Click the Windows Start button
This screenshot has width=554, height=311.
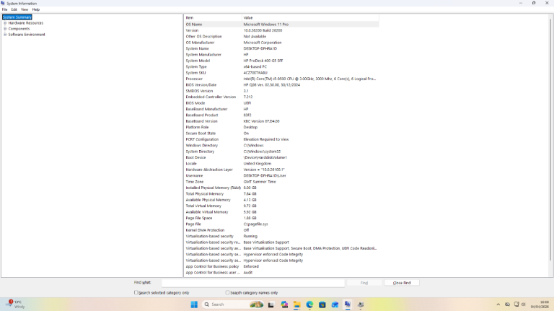click(x=193, y=305)
